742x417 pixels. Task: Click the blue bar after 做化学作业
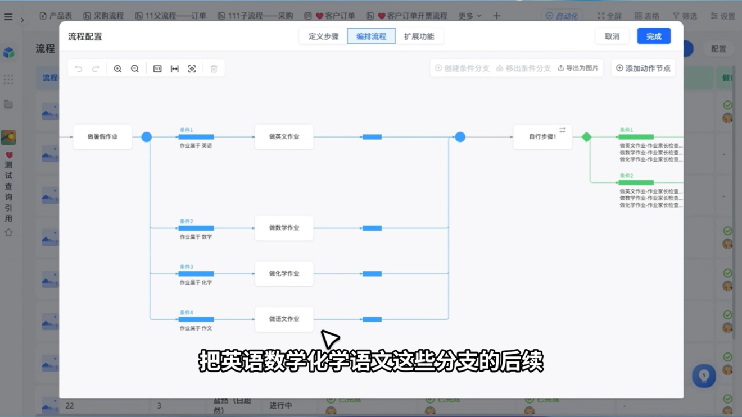[372, 273]
